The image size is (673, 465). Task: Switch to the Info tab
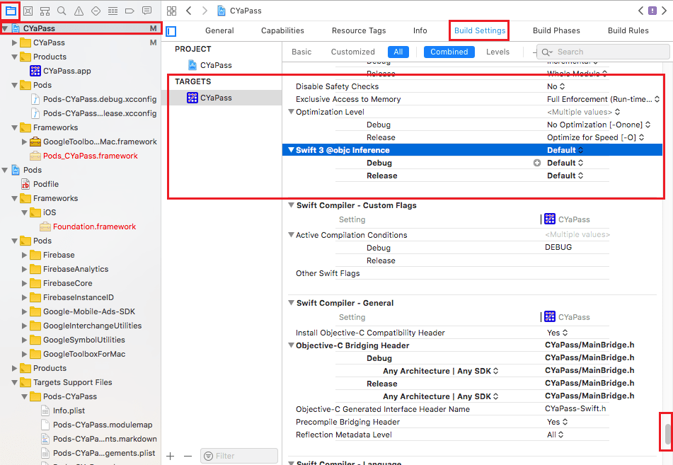tap(420, 30)
